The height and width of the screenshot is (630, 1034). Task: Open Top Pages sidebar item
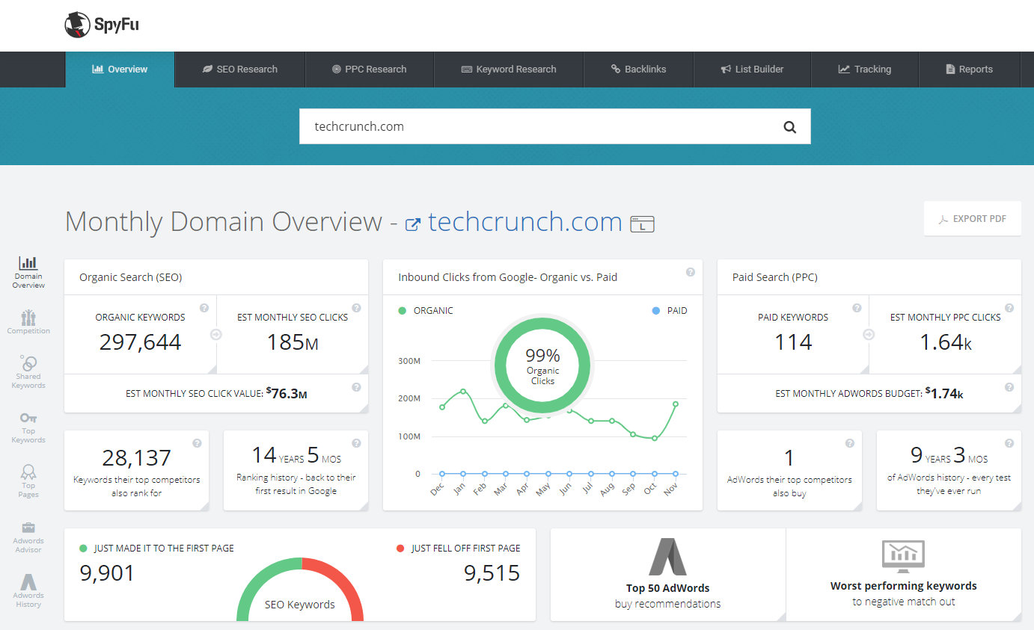(28, 481)
